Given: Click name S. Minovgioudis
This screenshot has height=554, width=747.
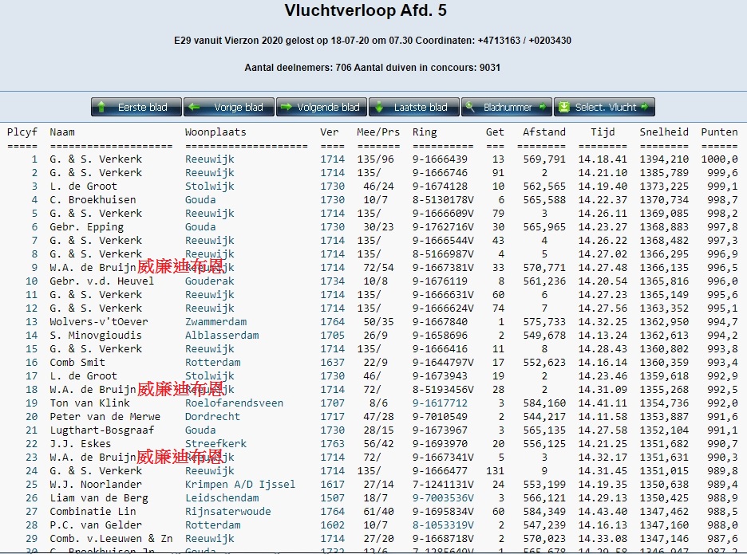Looking at the screenshot, I should pos(95,335).
